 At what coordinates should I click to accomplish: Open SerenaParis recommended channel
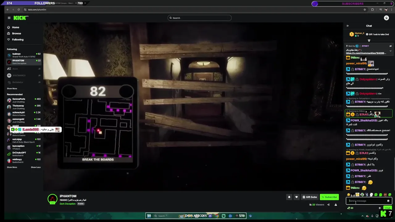click(x=24, y=100)
